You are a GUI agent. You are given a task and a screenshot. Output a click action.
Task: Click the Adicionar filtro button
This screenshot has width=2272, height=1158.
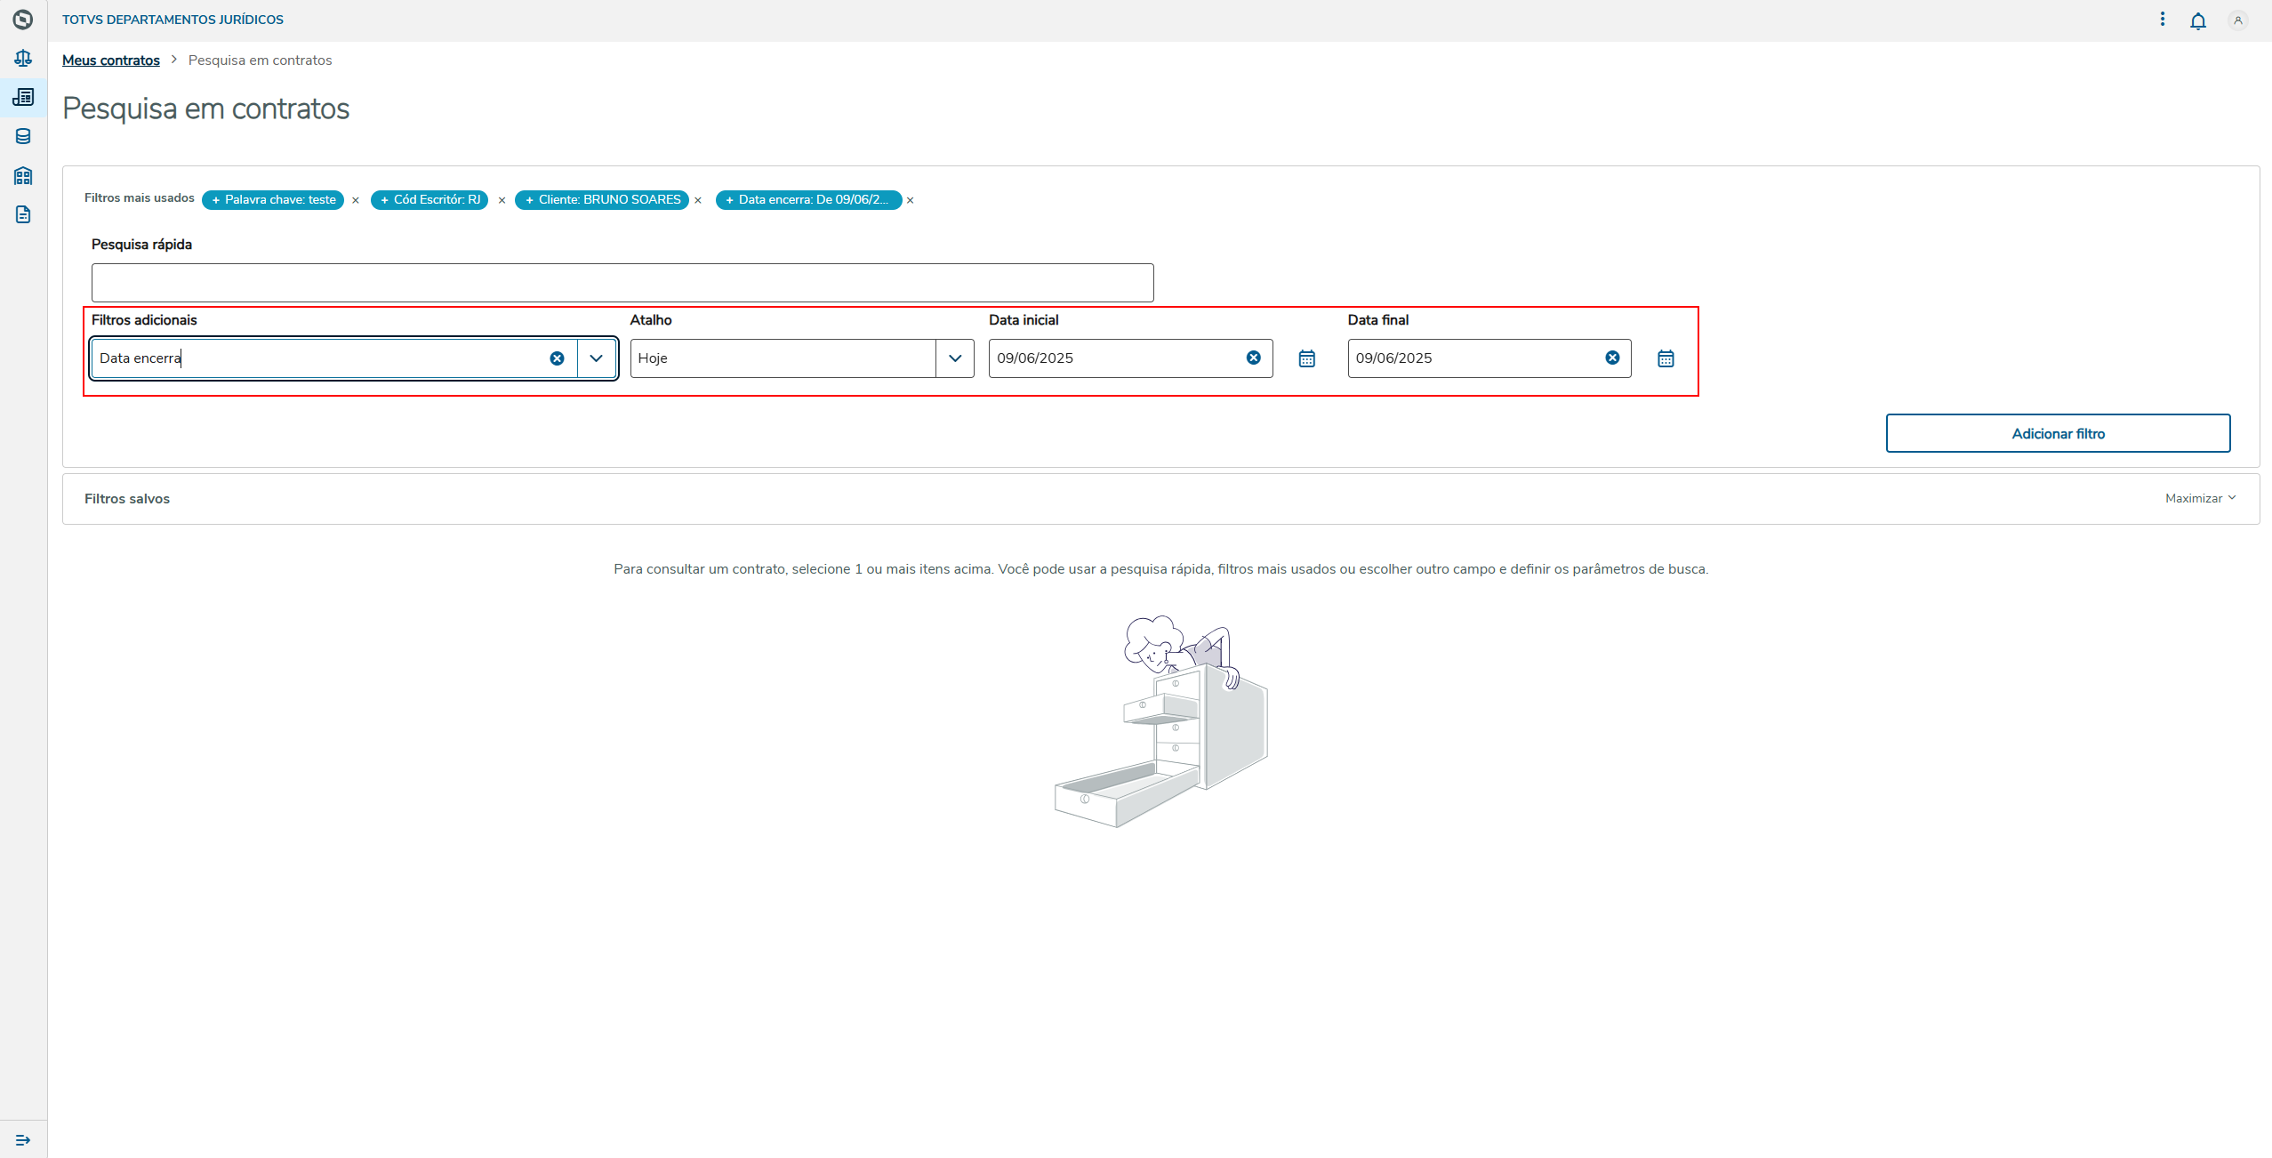point(2058,433)
